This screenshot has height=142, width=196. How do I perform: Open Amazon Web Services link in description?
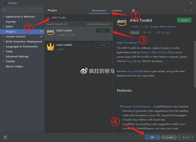pos(154,52)
